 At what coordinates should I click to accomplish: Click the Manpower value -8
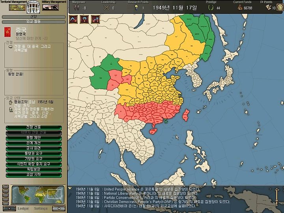(x=84, y=8)
